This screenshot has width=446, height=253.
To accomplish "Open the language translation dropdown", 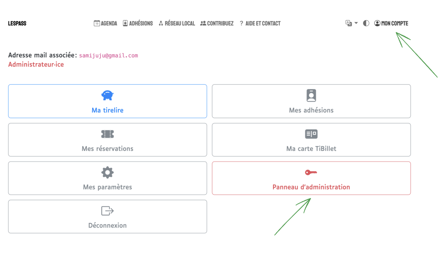I will click(349, 23).
